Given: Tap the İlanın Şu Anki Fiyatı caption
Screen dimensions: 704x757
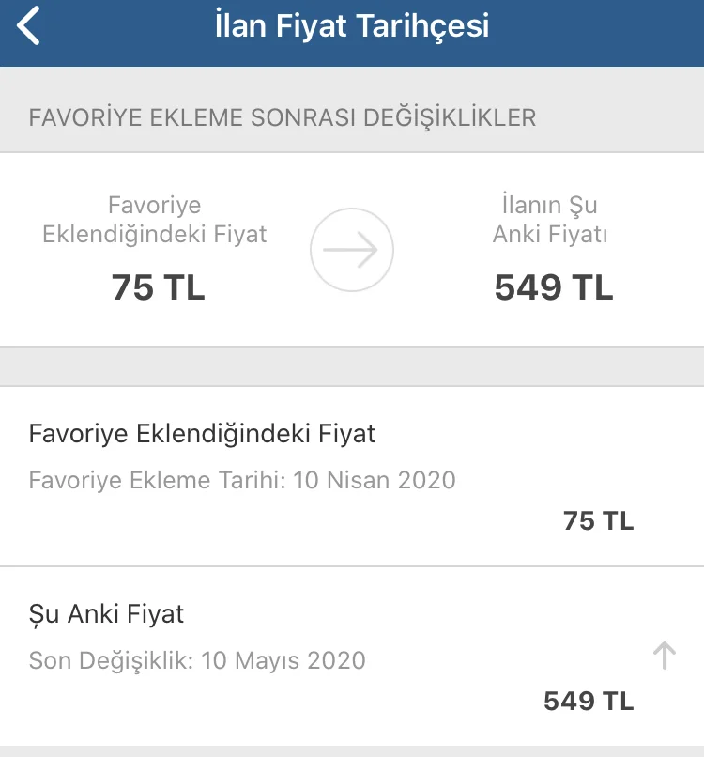Looking at the screenshot, I should (x=550, y=220).
